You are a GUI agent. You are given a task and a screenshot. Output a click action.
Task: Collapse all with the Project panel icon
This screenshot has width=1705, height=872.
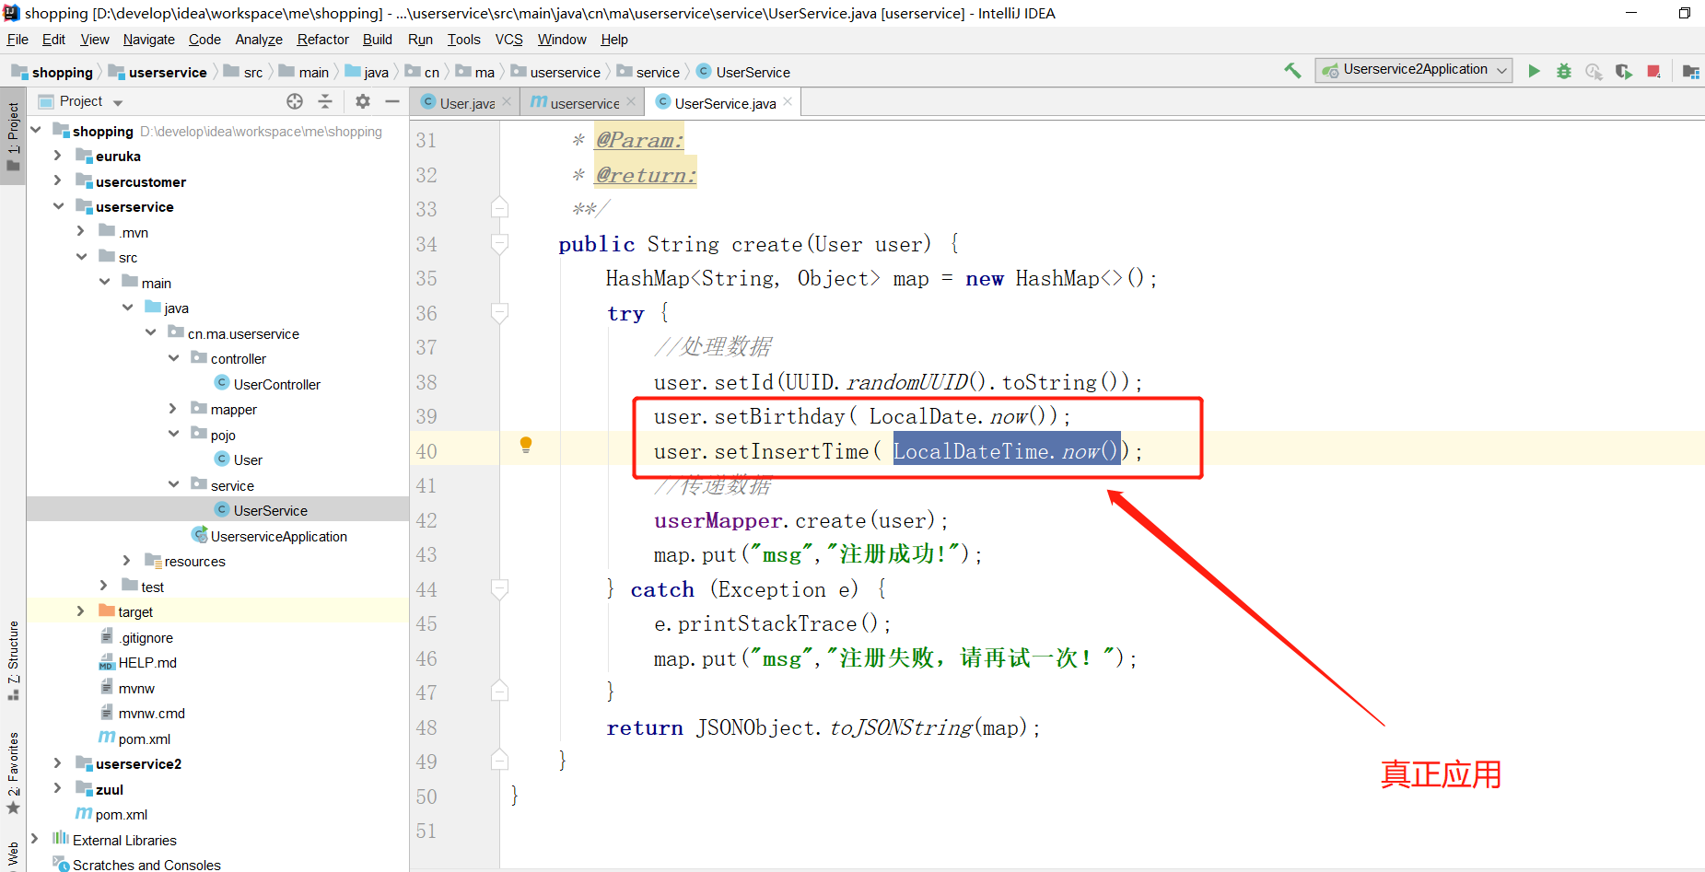pos(325,101)
